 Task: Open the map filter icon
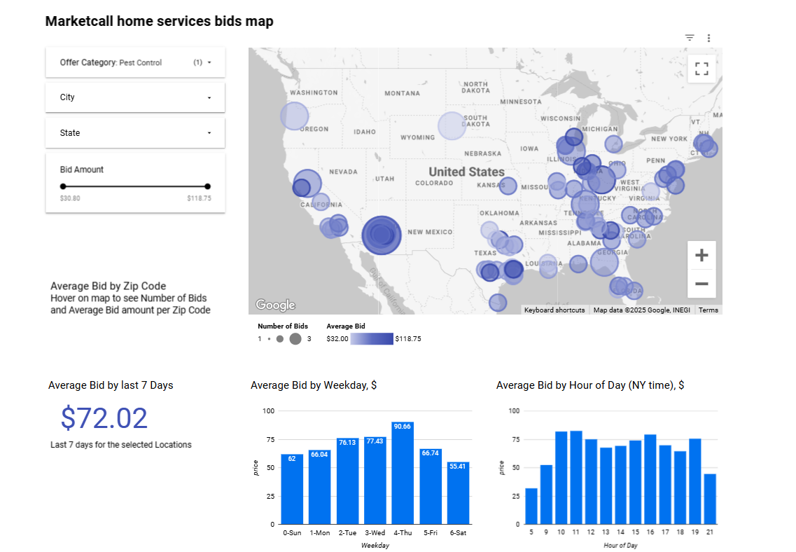(x=690, y=38)
